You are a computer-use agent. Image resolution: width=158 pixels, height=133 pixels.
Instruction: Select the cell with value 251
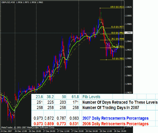click(37, 102)
